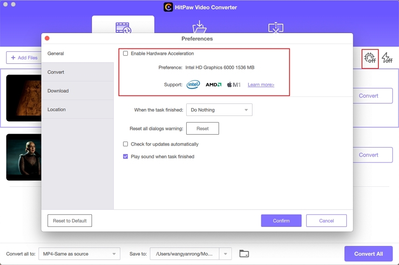Click the HitPaw Video Converter logo
Viewport: 399px width, 265px height.
168,7
